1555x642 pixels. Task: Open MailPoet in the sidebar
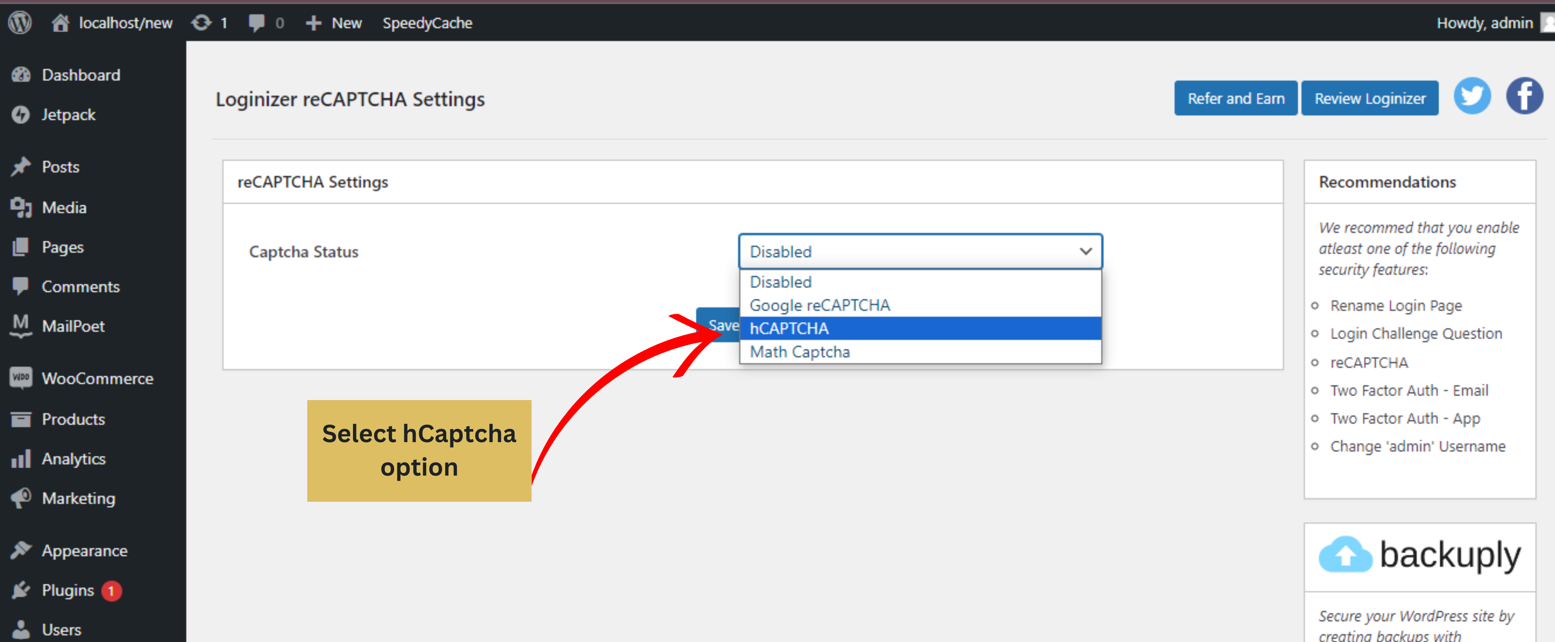point(73,326)
